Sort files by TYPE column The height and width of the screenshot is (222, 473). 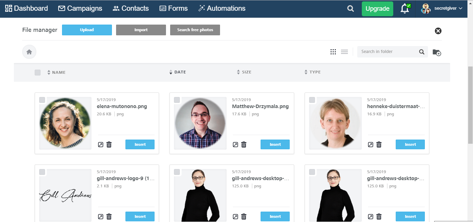point(312,72)
